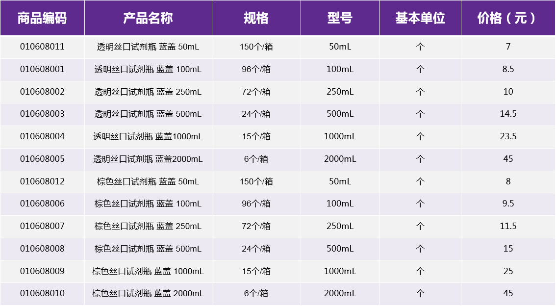Select product code 010608002
Viewport: 556px width, 306px height.
[x=42, y=92]
